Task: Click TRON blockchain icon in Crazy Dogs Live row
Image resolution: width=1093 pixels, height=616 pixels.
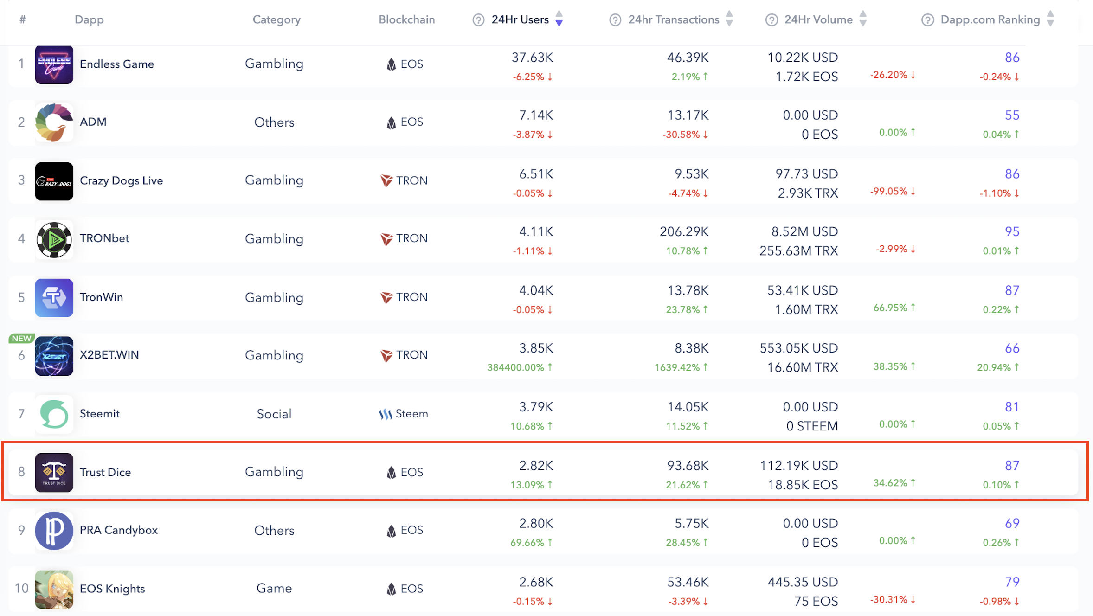Action: pyautogui.click(x=386, y=180)
